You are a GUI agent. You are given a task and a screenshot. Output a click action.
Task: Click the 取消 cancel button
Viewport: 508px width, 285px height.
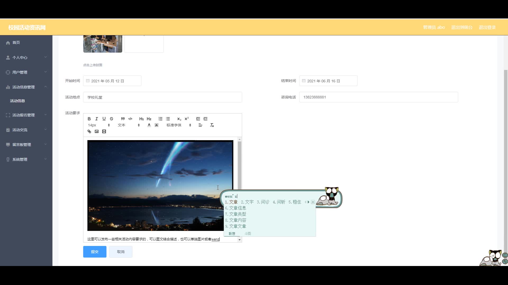(121, 252)
